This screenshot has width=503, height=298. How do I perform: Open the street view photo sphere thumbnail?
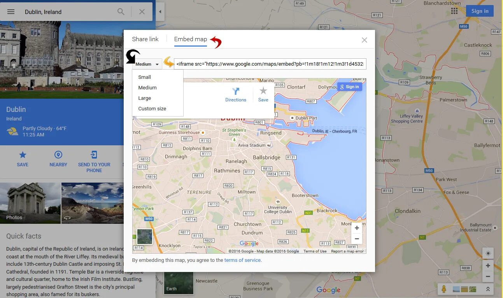pos(93,203)
